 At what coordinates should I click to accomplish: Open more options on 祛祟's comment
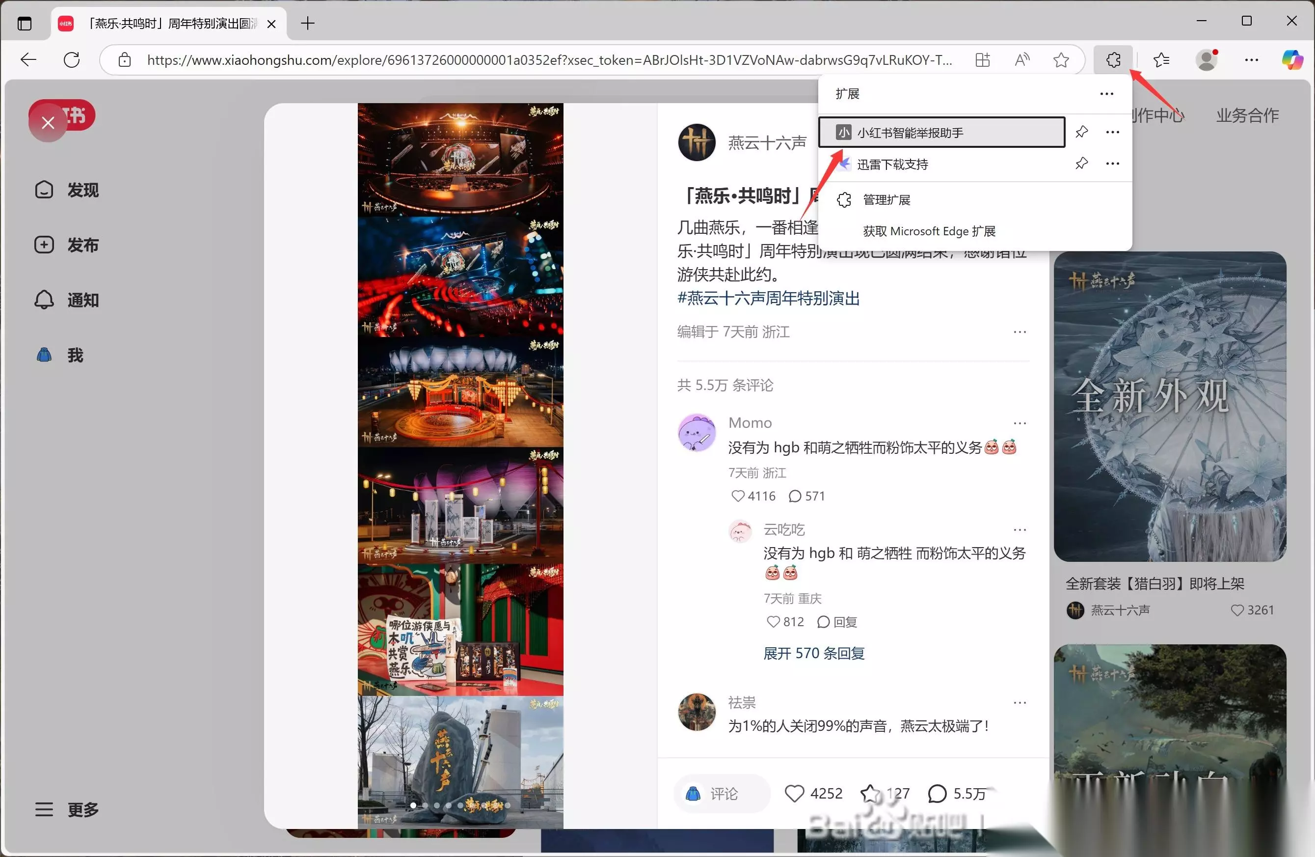1020,703
